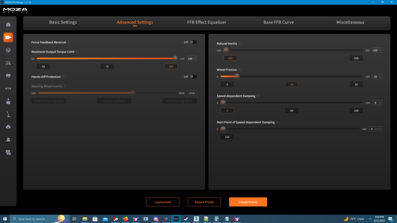
Task: Go to the Base FFB Curve tab
Action: point(279,22)
